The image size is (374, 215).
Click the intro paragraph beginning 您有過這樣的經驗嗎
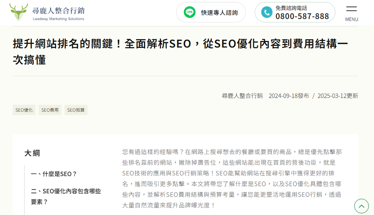pyautogui.click(x=232, y=178)
